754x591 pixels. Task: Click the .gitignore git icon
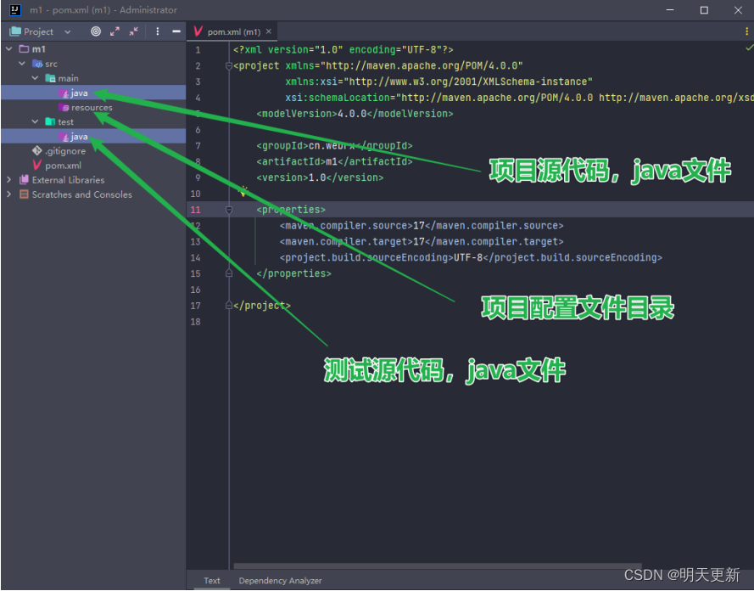click(x=37, y=150)
